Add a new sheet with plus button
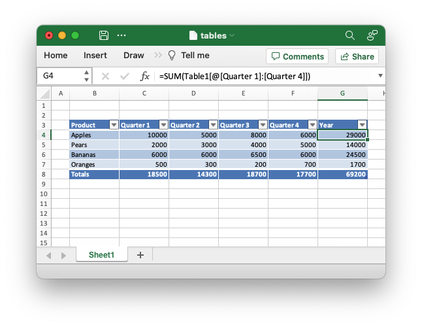 [x=140, y=255]
